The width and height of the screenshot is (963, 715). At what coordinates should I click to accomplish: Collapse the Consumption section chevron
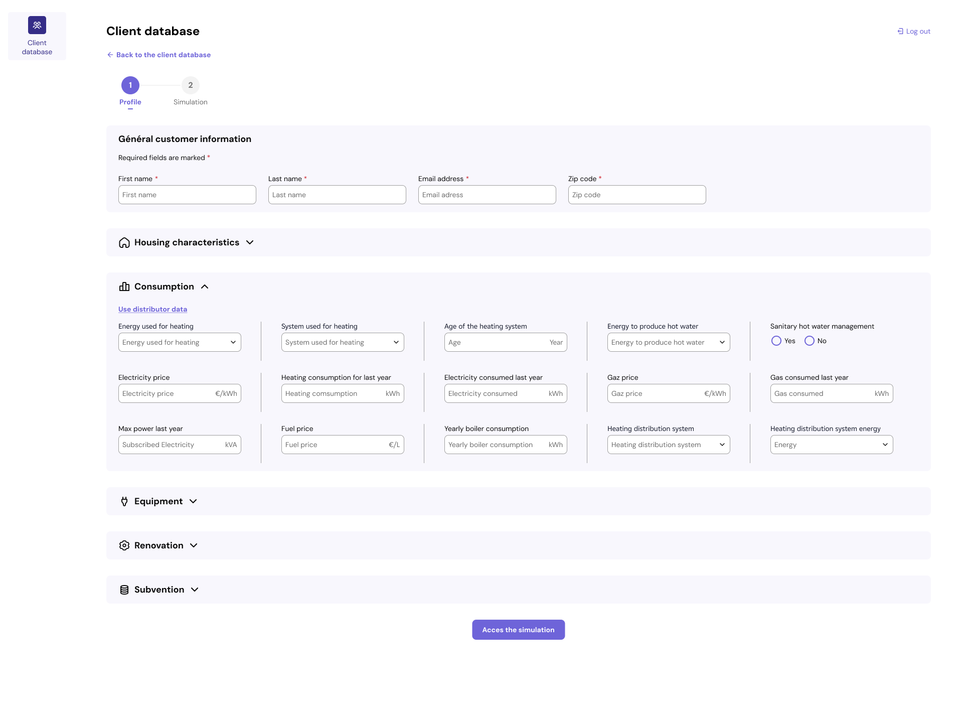coord(205,287)
